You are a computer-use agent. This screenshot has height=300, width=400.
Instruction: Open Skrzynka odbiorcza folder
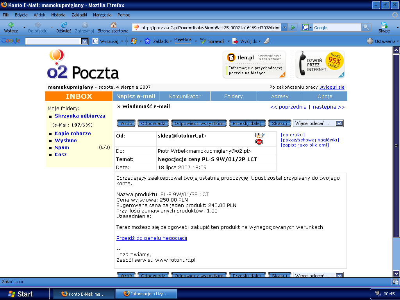[x=80, y=116]
